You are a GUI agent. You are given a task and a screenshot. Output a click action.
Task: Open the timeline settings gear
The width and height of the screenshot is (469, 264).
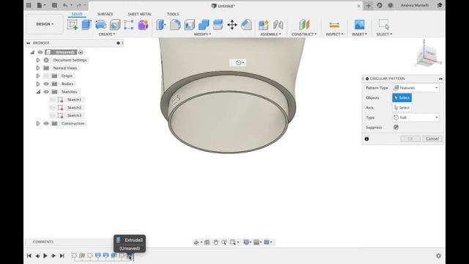point(438,256)
